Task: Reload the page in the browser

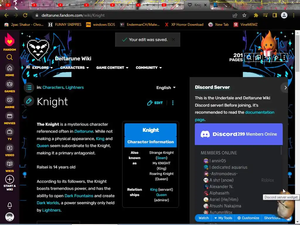Action: (25, 15)
